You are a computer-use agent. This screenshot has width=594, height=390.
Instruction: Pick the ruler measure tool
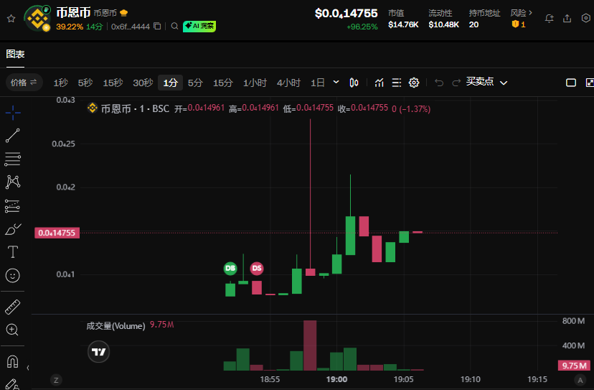[13, 307]
